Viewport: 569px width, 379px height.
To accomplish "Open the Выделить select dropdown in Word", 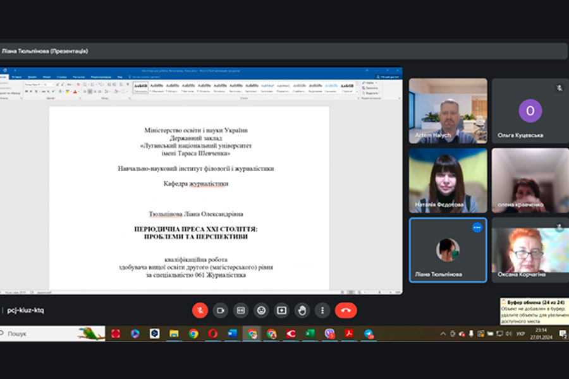I will click(370, 93).
